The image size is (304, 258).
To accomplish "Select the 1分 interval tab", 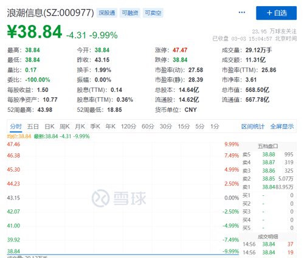I will point(215,127).
